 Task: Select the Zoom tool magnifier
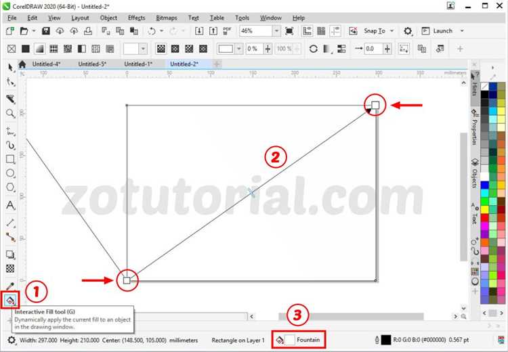10,113
